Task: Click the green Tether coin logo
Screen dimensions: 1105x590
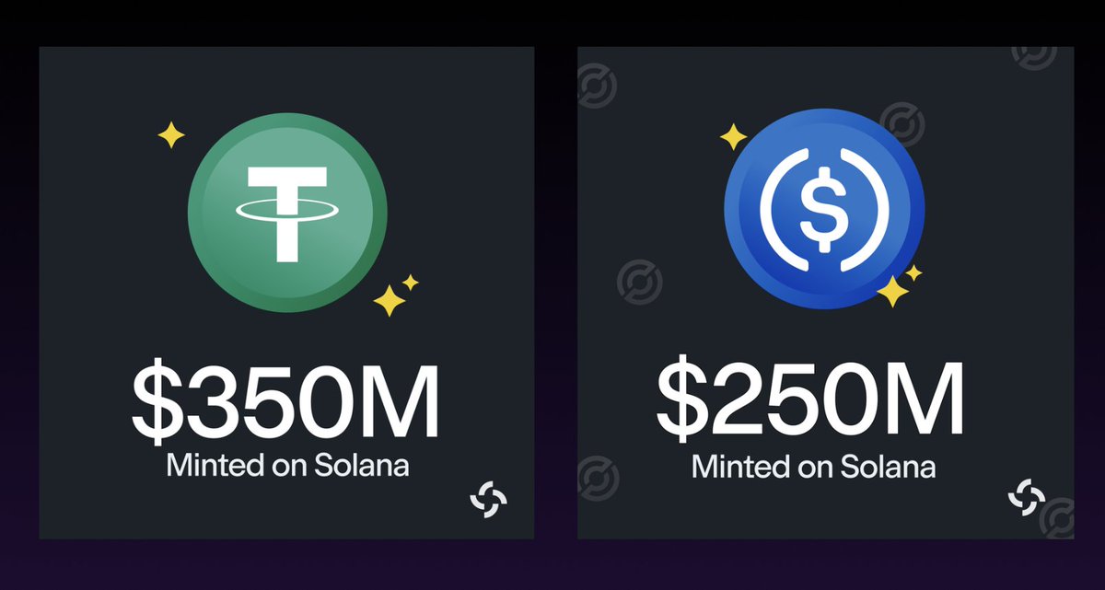Action: (x=287, y=213)
